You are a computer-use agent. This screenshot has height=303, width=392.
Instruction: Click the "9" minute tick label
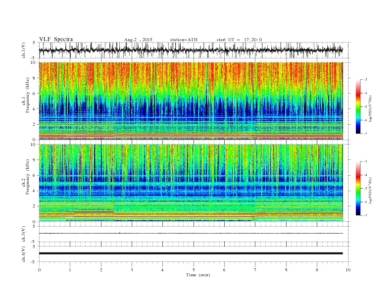click(x=317, y=270)
